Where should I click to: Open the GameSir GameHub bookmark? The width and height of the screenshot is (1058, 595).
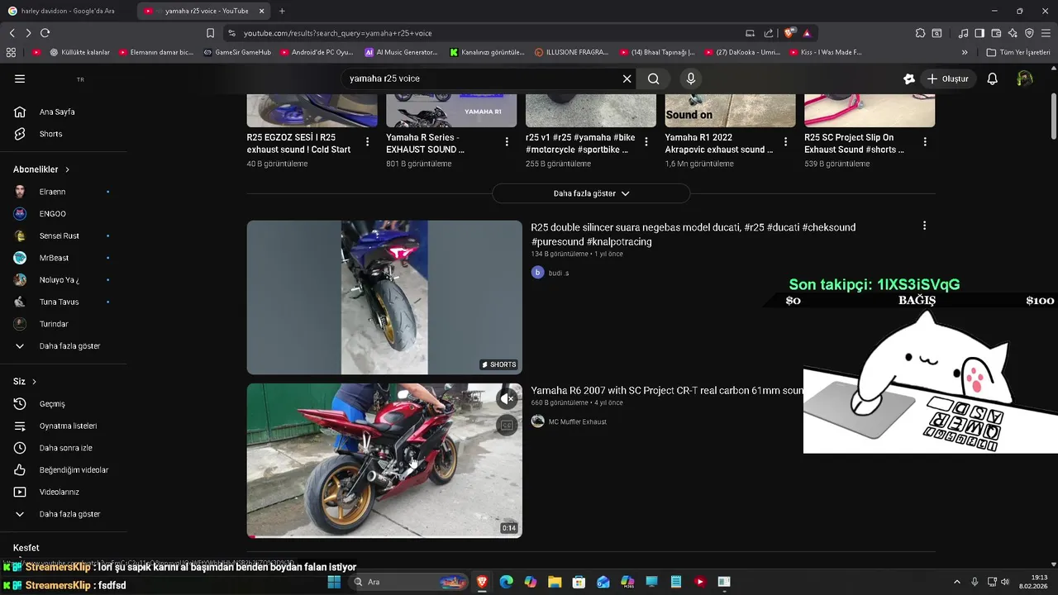tap(236, 52)
